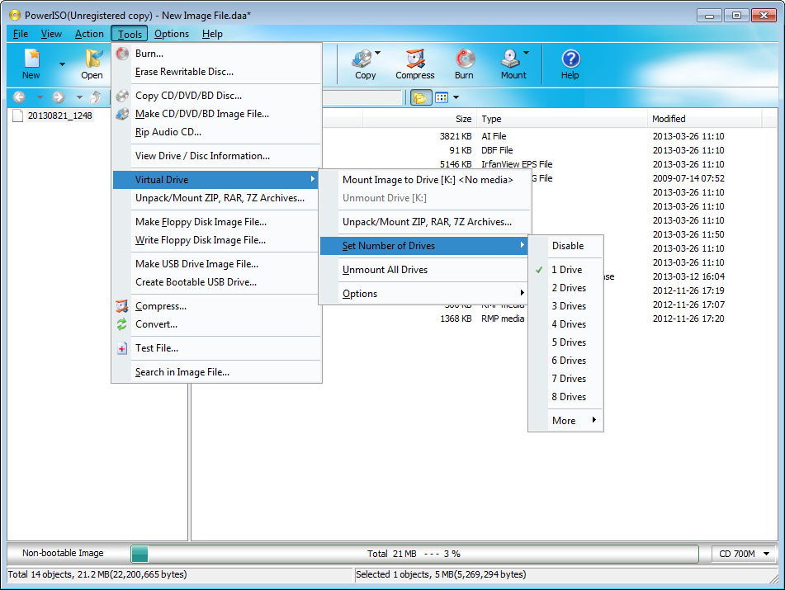
Task: Click the navigate back arrow icon
Action: (x=18, y=97)
